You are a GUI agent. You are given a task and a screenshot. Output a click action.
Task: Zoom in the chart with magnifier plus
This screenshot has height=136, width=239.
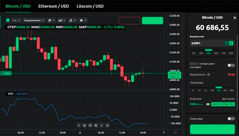96,126
